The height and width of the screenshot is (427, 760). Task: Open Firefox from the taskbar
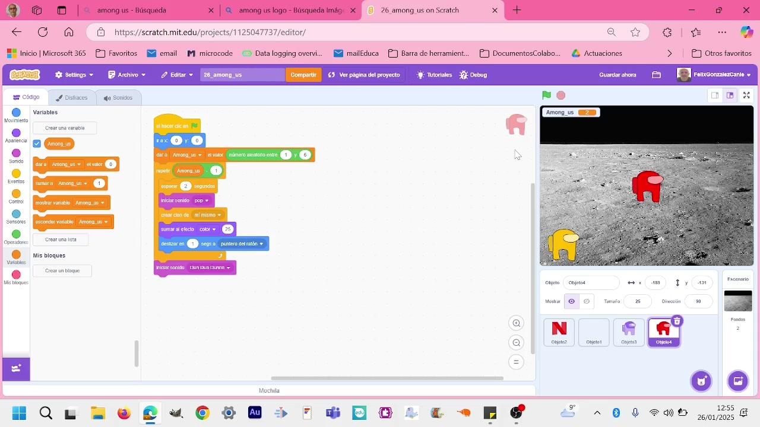(x=123, y=413)
